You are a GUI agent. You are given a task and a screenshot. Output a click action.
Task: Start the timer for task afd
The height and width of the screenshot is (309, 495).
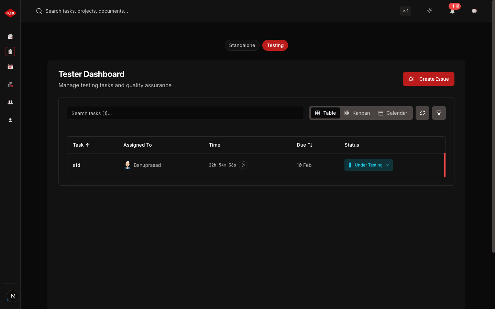click(243, 165)
